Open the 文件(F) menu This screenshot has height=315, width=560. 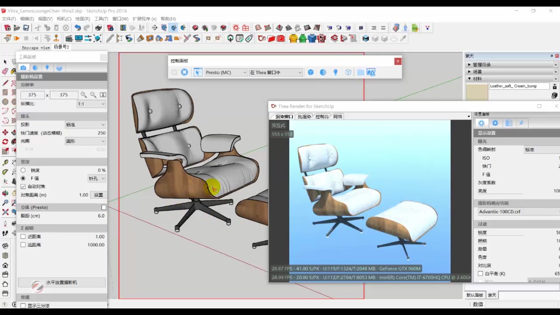point(9,19)
